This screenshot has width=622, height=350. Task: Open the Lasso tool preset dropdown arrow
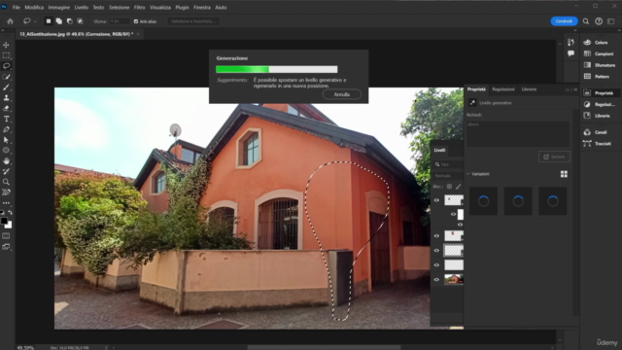pyautogui.click(x=35, y=21)
